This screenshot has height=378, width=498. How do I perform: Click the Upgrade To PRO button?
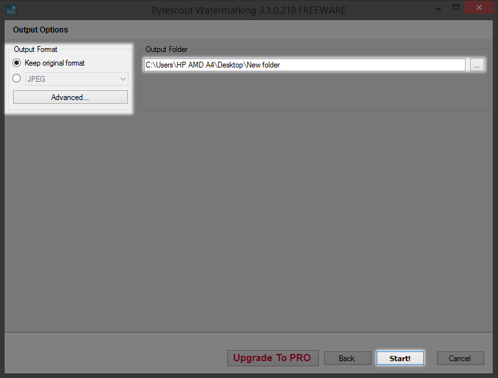pyautogui.click(x=273, y=358)
